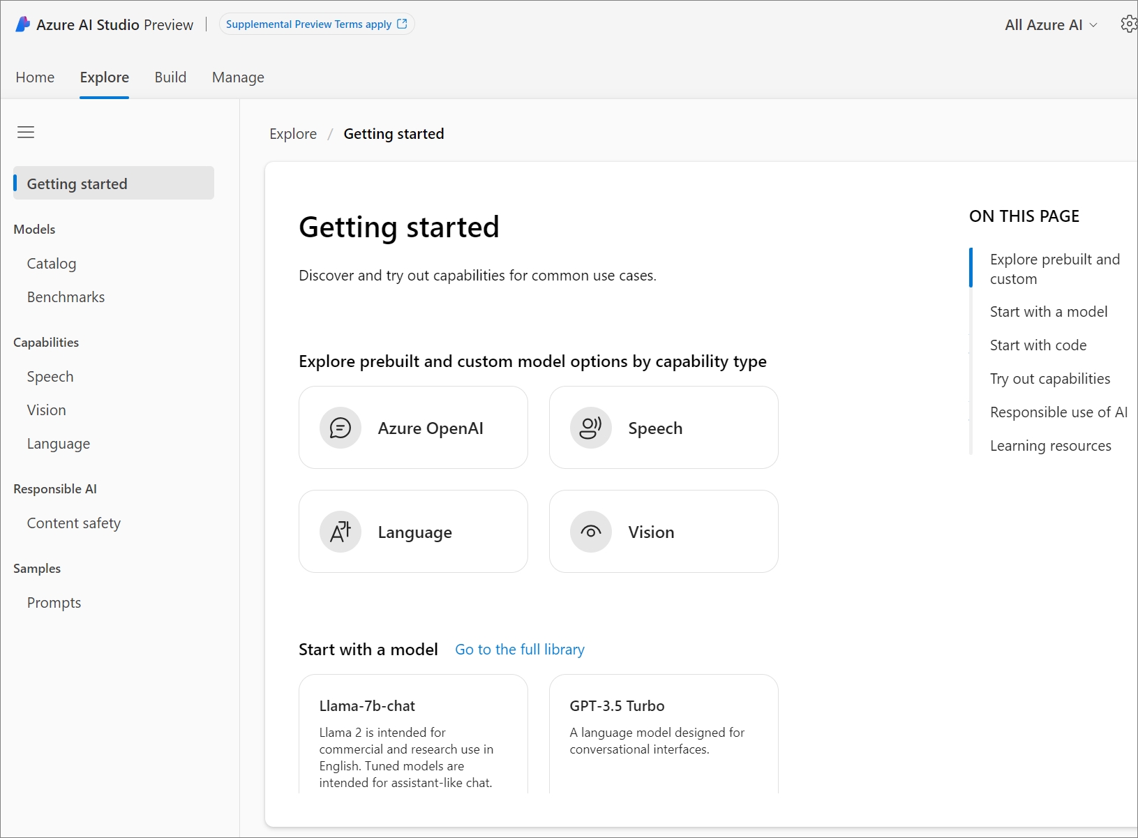Viewport: 1138px width, 838px height.
Task: Click the external link icon beside Preview Terms
Action: click(x=402, y=24)
